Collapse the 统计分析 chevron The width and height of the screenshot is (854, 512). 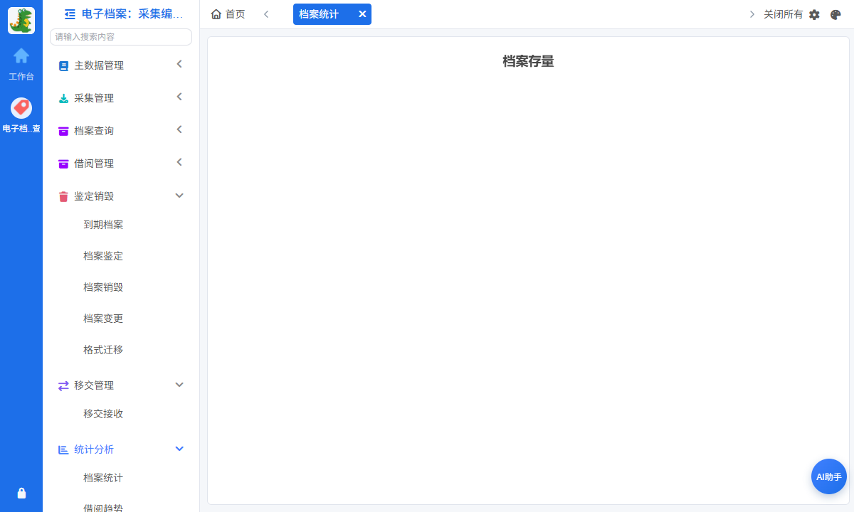[179, 449]
